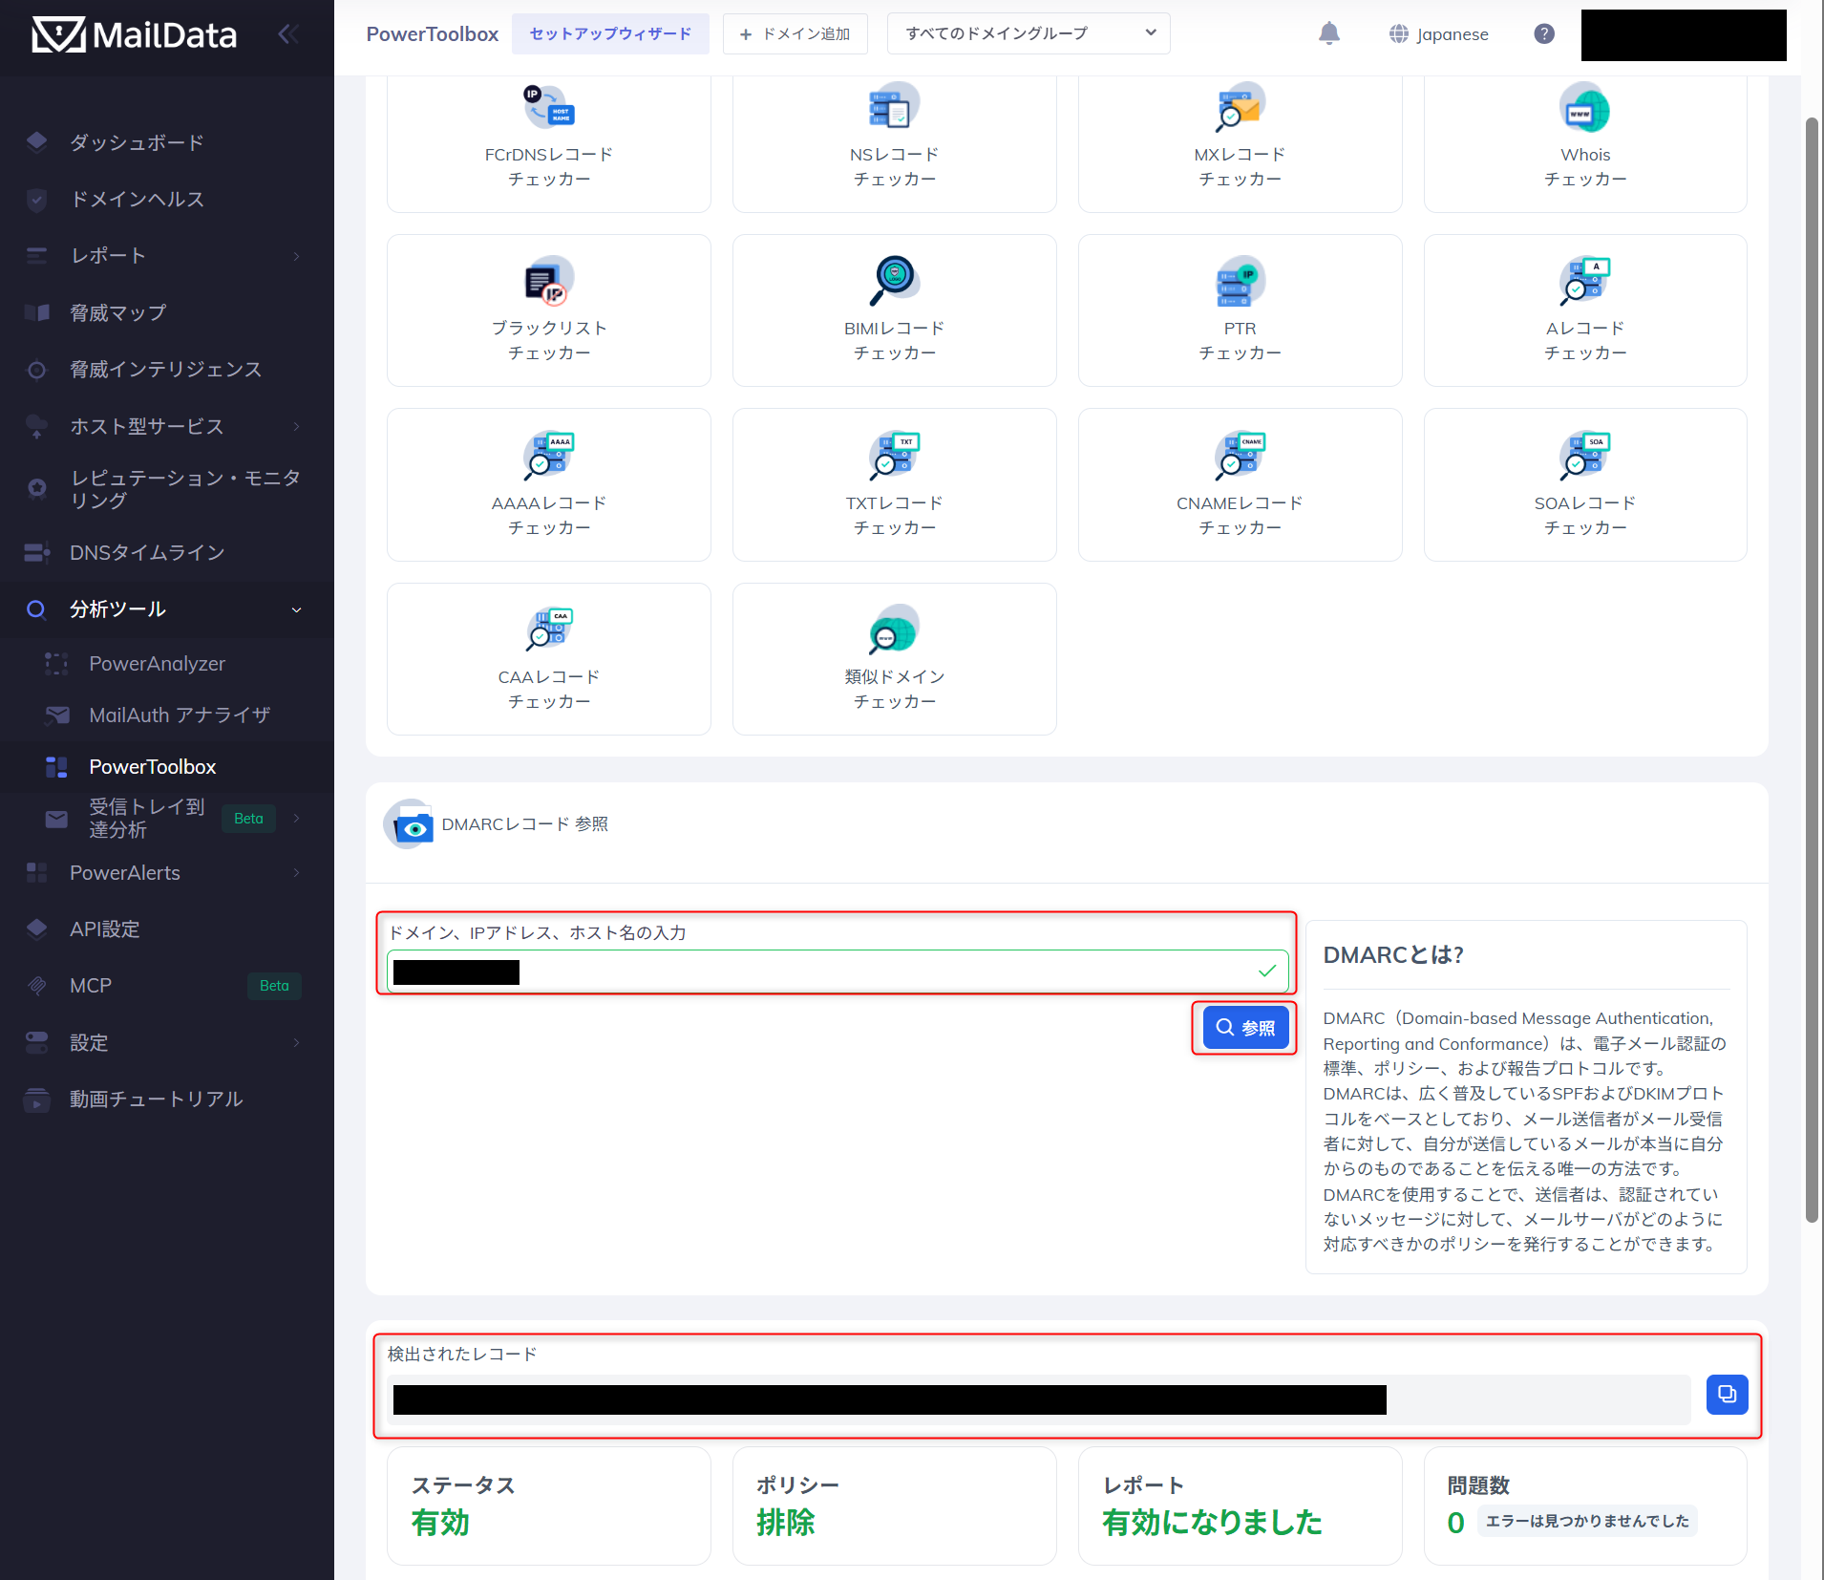Image resolution: width=1824 pixels, height=1580 pixels.
Task: Open the PTR checker icon
Action: click(1240, 281)
